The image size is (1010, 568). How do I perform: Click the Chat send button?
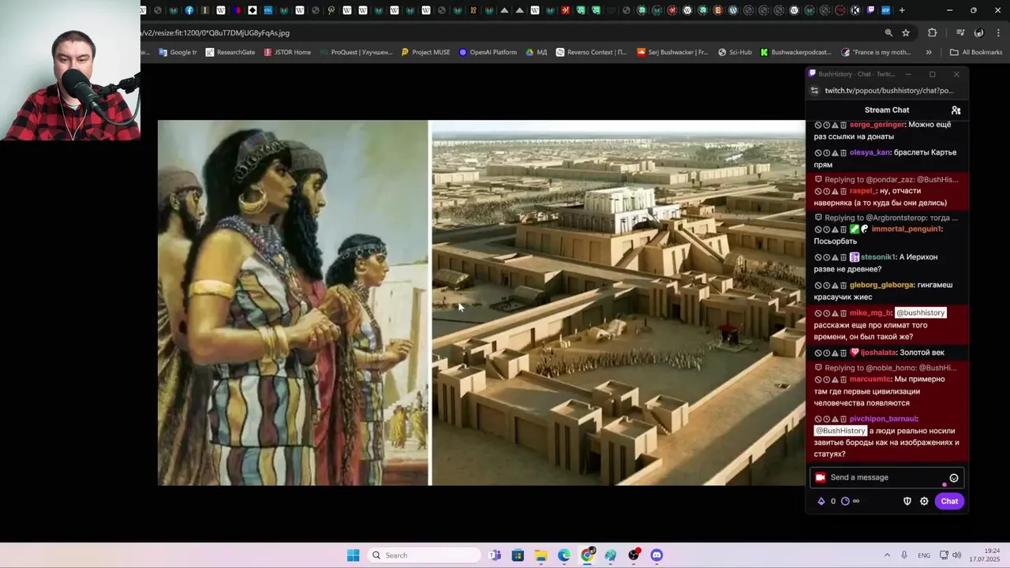949,501
